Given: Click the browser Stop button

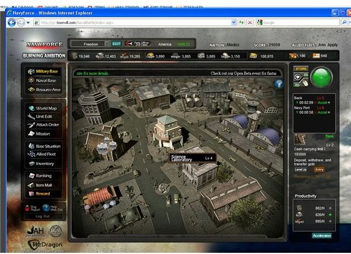Looking at the screenshot, I should 250,22.
